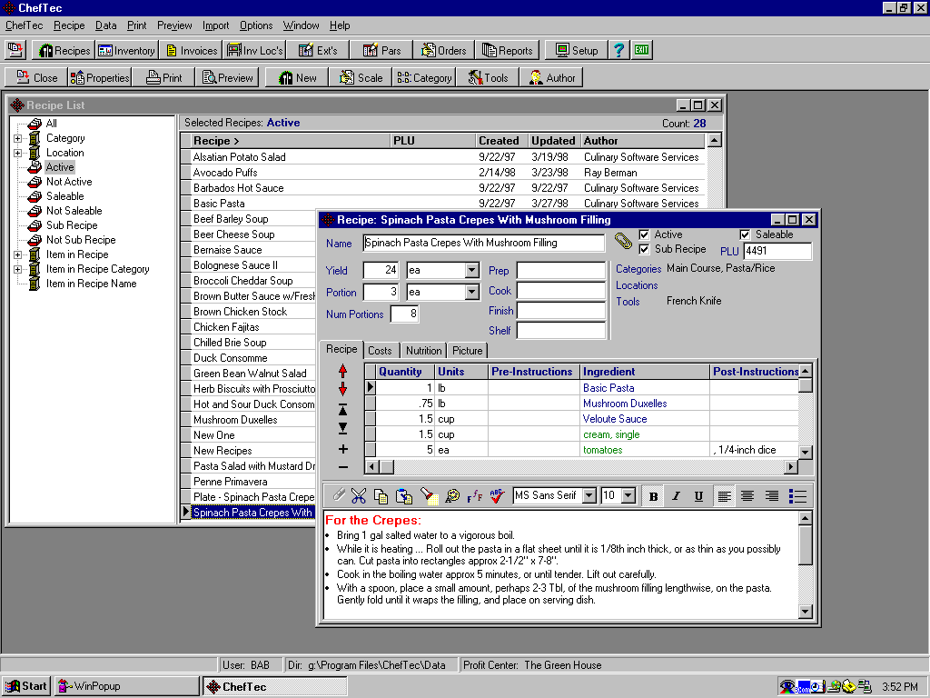Switch to the Costs tab
Screen dimensions: 930x698
381,351
